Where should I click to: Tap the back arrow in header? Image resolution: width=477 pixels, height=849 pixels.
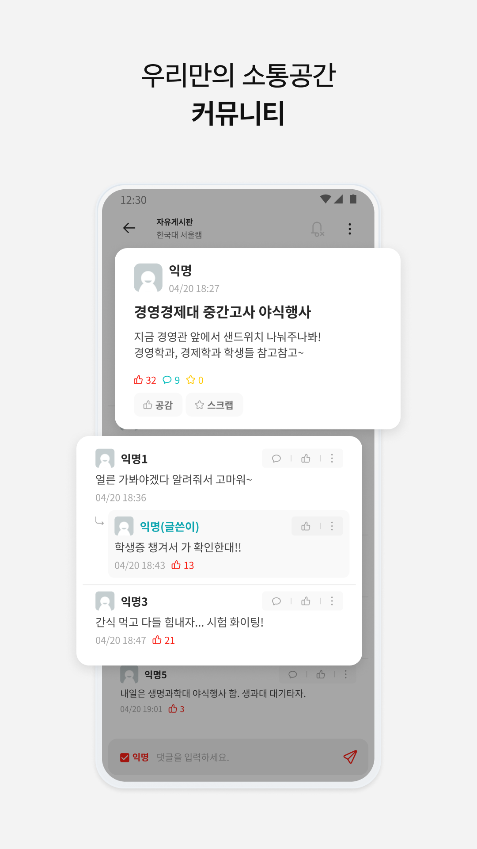coord(129,228)
